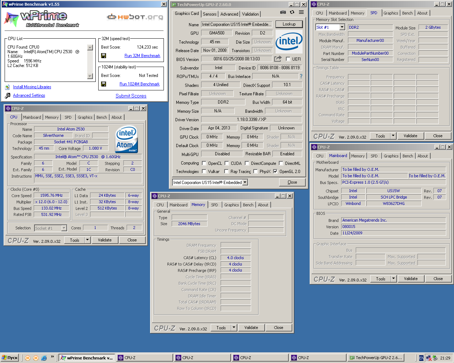Click the safely remove hardware tray icon

tap(435, 358)
